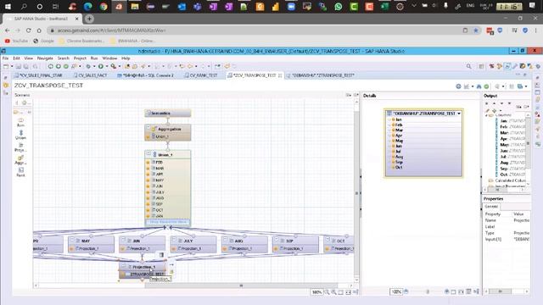This screenshot has height=305, width=543.
Task: Toggle output bullet for Jan column in Details
Action: tap(393, 119)
